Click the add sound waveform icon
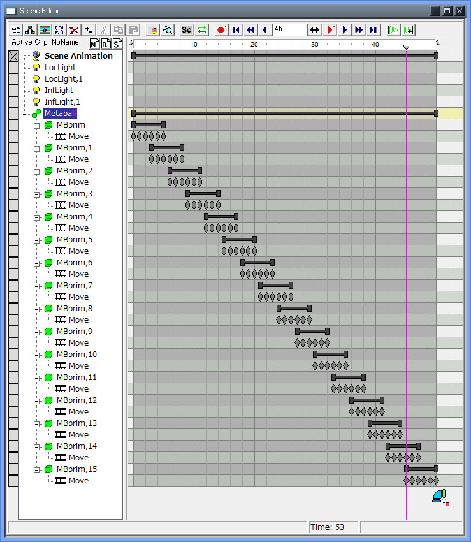Viewport: 471px width, 542px height. click(408, 30)
